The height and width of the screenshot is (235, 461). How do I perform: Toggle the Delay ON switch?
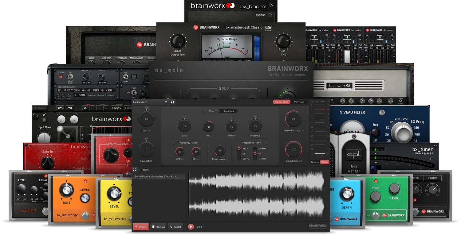pyautogui.click(x=125, y=77)
